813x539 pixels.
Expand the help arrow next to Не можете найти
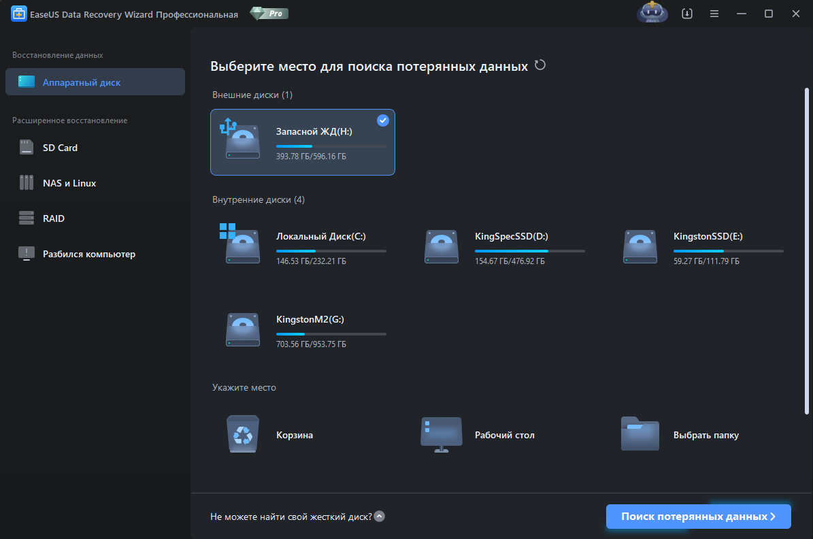[380, 516]
